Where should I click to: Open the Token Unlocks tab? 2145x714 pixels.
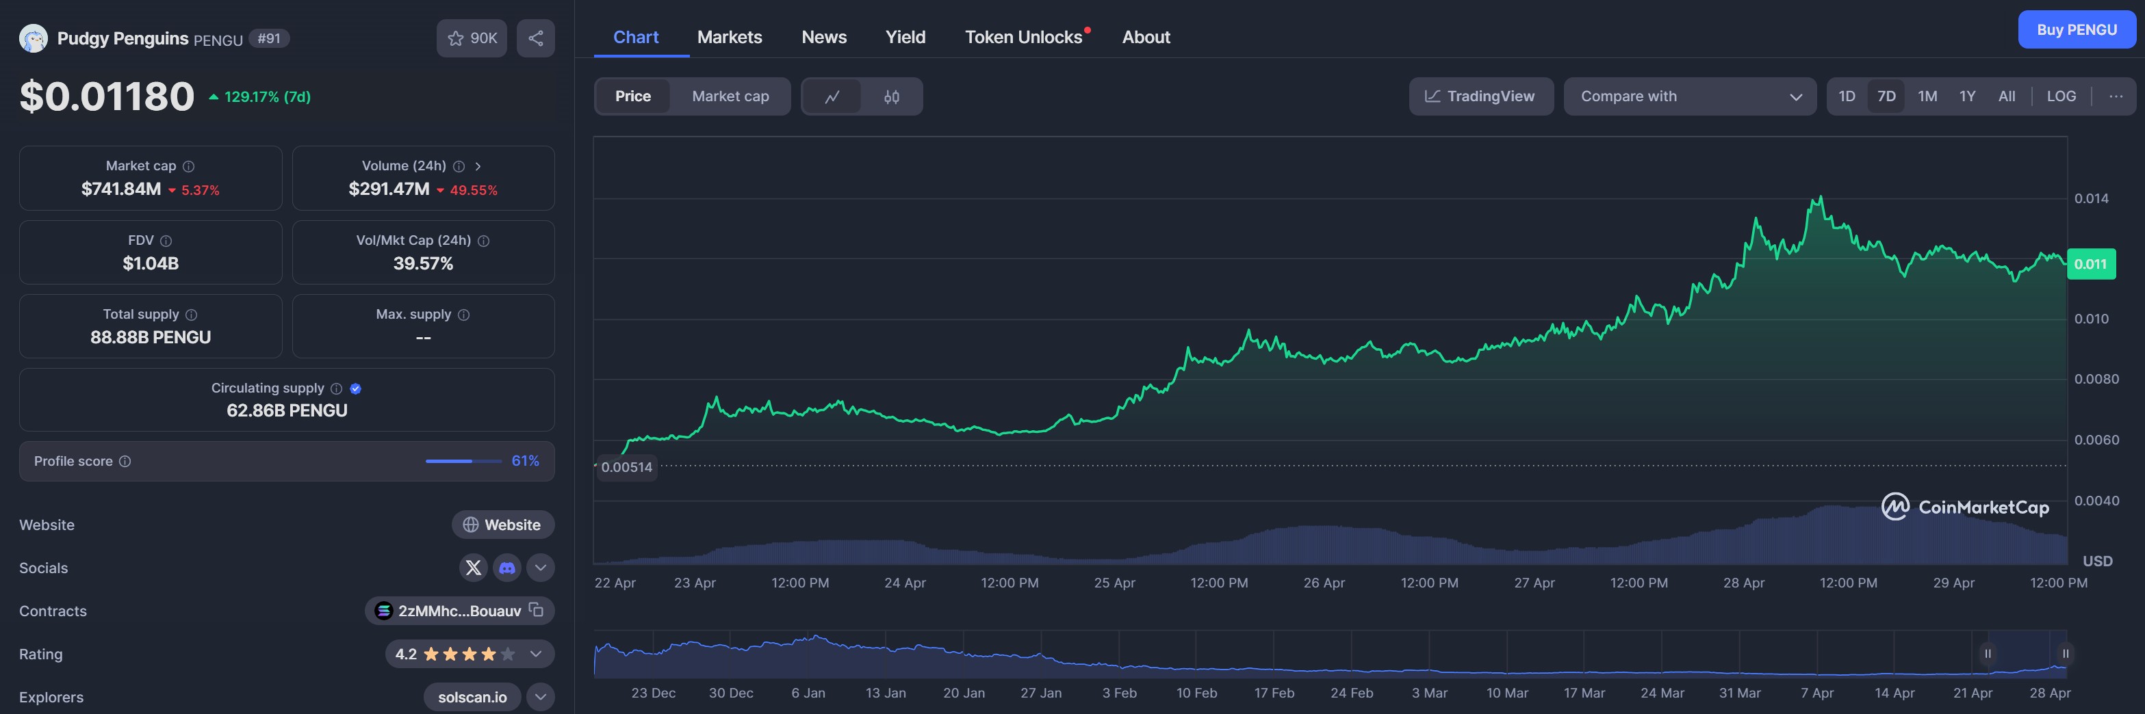(1023, 38)
